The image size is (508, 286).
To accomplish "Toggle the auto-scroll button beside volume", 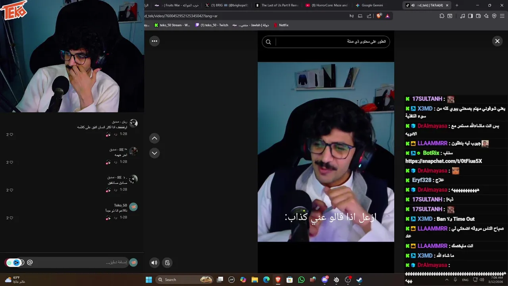I will [x=167, y=263].
